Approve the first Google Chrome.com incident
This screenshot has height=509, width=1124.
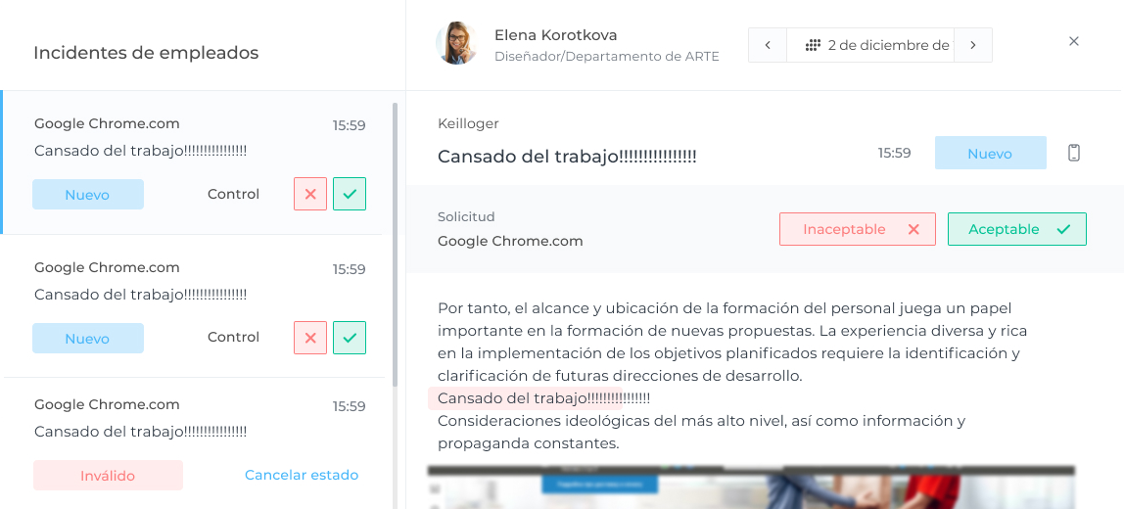(350, 194)
